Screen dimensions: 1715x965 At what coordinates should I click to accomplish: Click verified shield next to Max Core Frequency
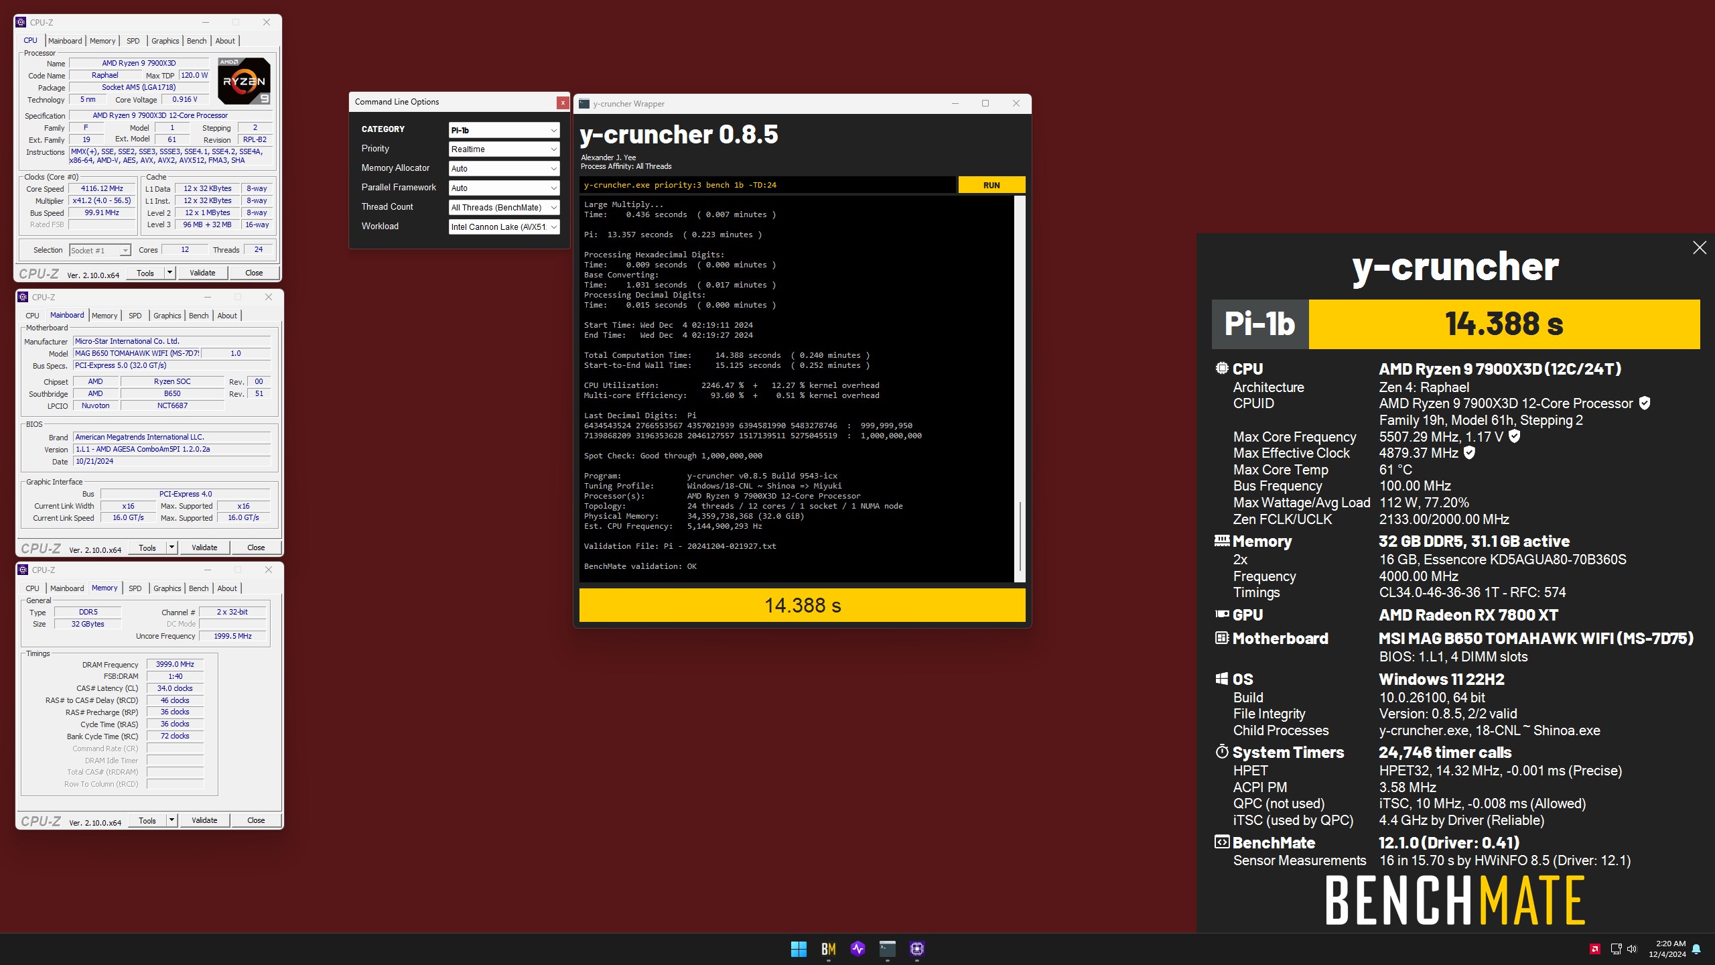[x=1515, y=436]
